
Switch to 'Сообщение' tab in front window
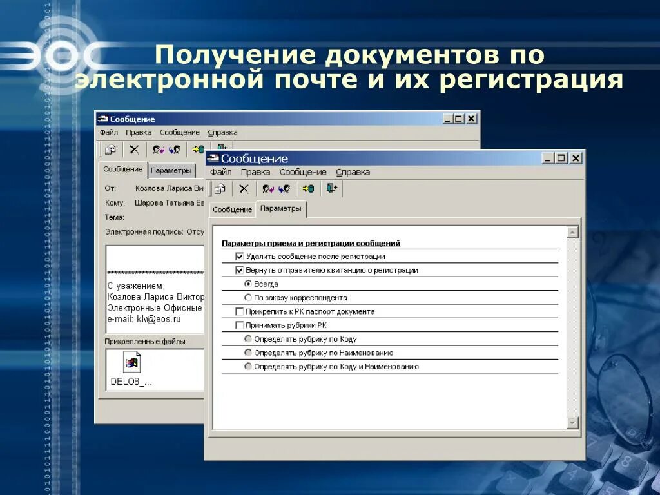coord(232,209)
